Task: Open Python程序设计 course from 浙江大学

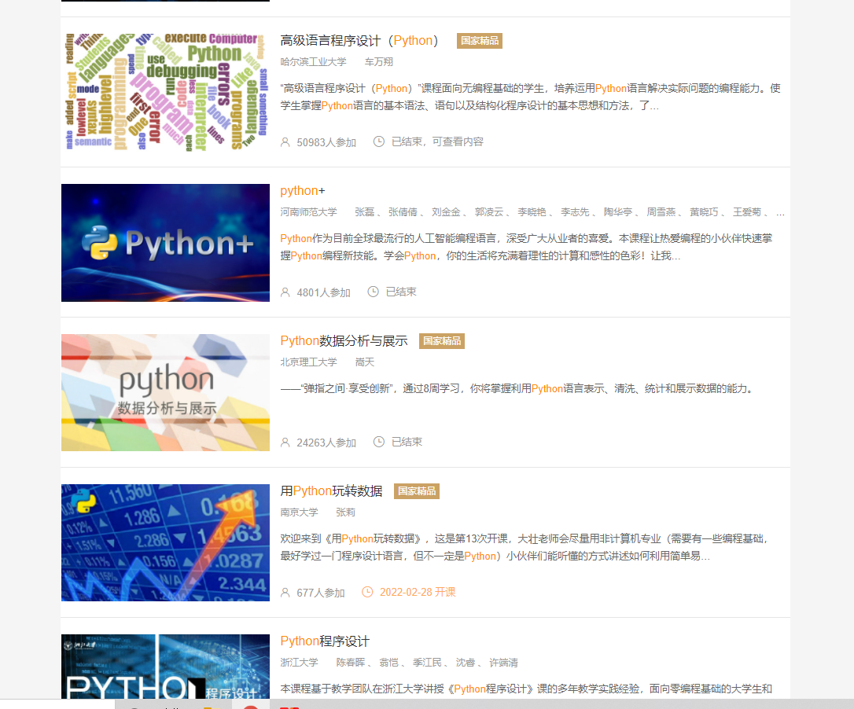Action: [325, 641]
